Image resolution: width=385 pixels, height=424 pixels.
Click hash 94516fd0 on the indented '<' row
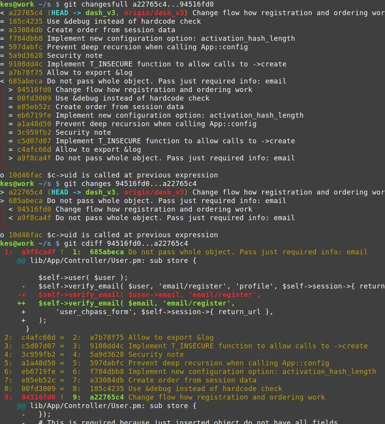point(34,209)
